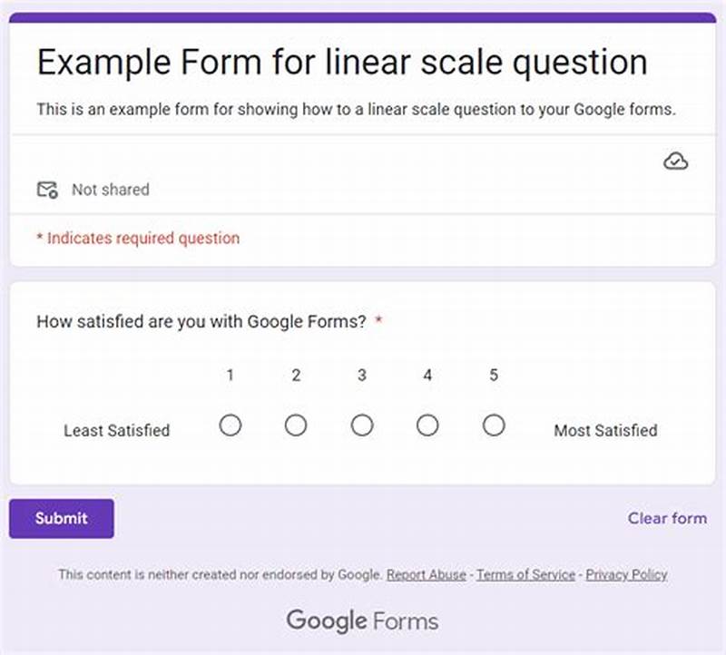Click the 'Least Satisfied' label
Image resolution: width=726 pixels, height=655 pixels.
click(x=116, y=430)
